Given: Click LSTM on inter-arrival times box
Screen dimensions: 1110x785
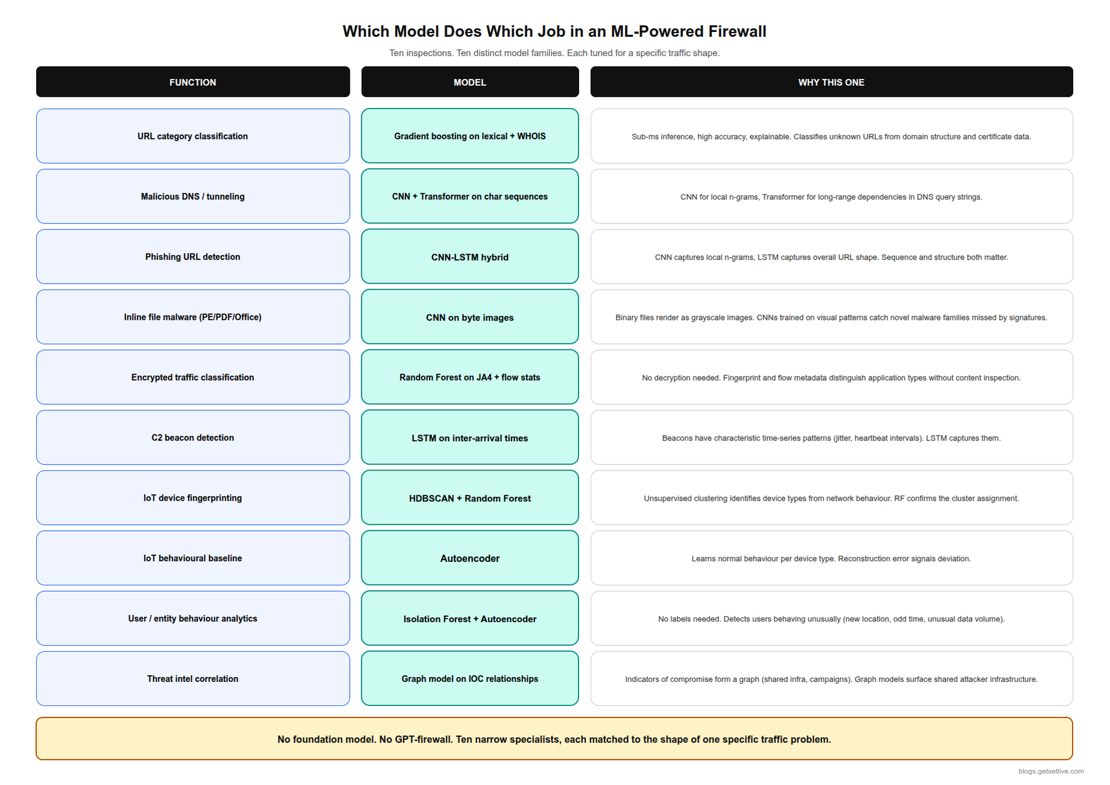Looking at the screenshot, I should (470, 437).
